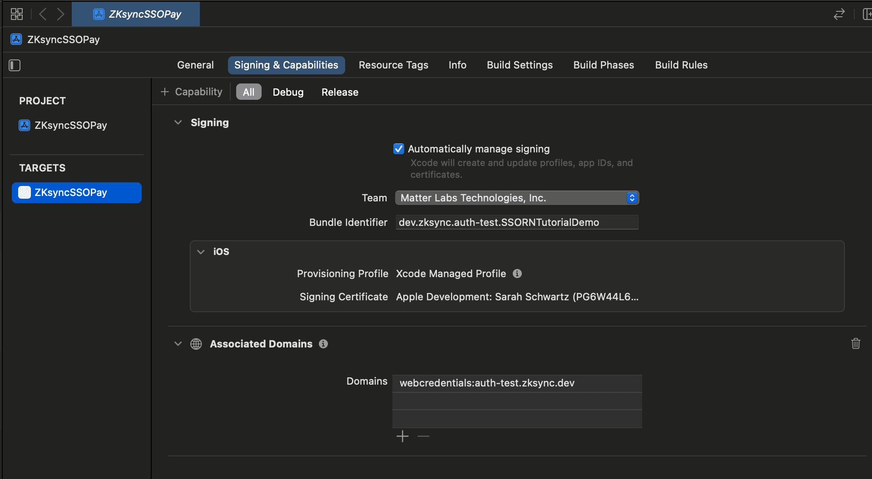872x479 pixels.
Task: Go back with the left arrow
Action: tap(43, 14)
